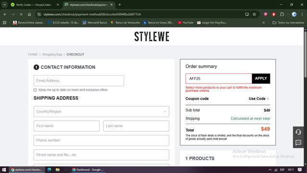
Task: Open customer service headset icon
Action: tap(298, 132)
